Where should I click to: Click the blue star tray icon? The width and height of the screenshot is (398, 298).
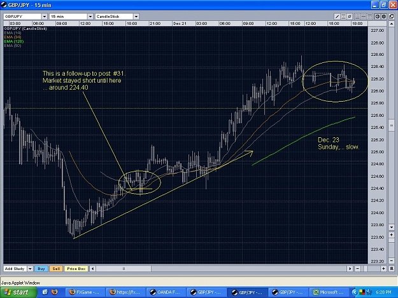click(369, 292)
